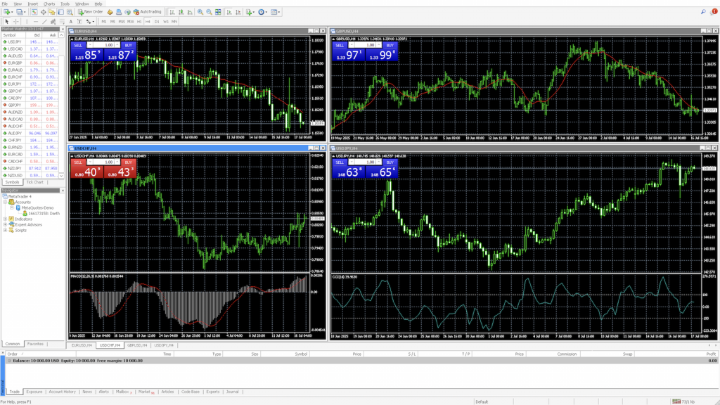Image resolution: width=720 pixels, height=405 pixels.
Task: Select GBPJPY row in Market Watch
Action: pyautogui.click(x=30, y=105)
